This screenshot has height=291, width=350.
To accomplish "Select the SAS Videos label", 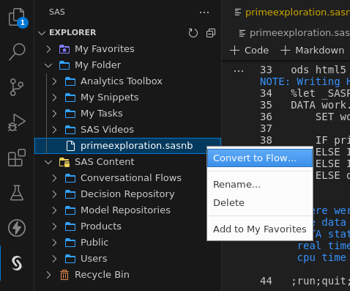I will point(107,130).
